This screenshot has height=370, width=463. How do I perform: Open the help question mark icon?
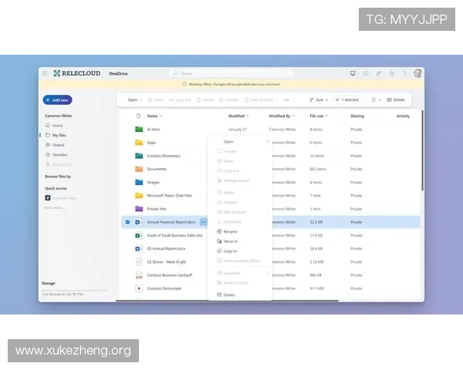pos(404,73)
